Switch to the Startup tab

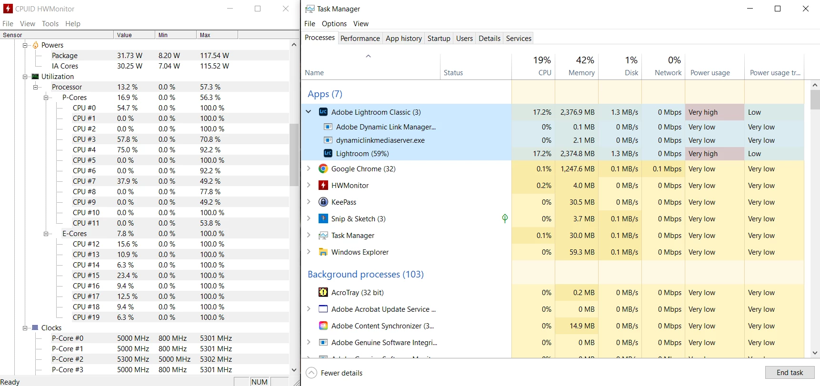(x=439, y=38)
